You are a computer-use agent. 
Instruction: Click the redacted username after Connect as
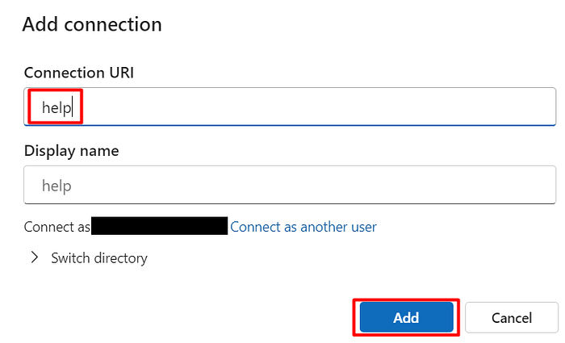point(159,226)
